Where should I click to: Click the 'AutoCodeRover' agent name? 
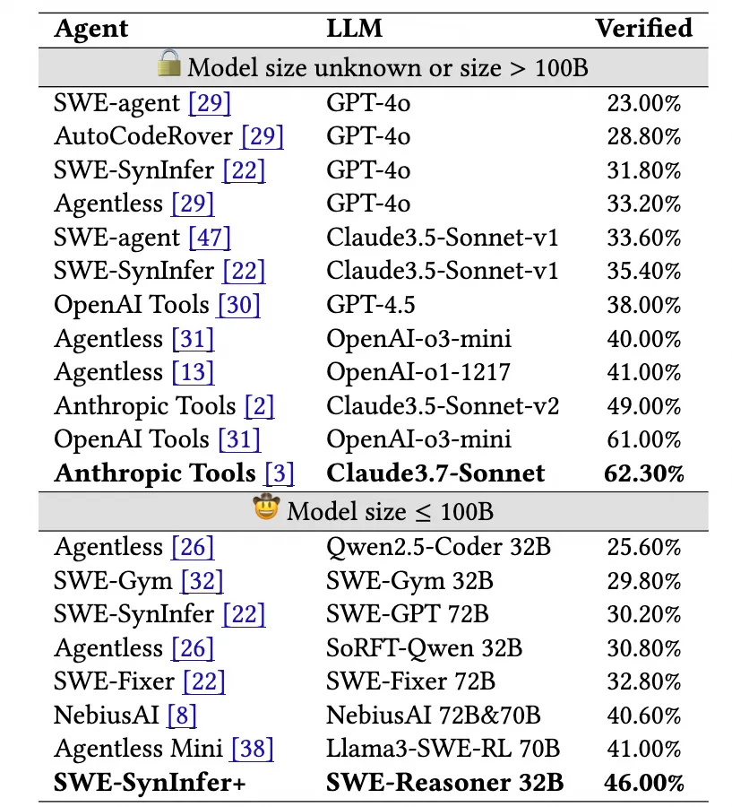tap(143, 136)
